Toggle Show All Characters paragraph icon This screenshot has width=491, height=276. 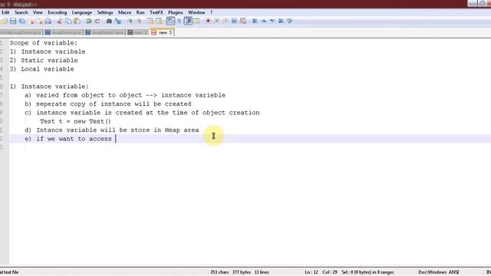(x=179, y=21)
